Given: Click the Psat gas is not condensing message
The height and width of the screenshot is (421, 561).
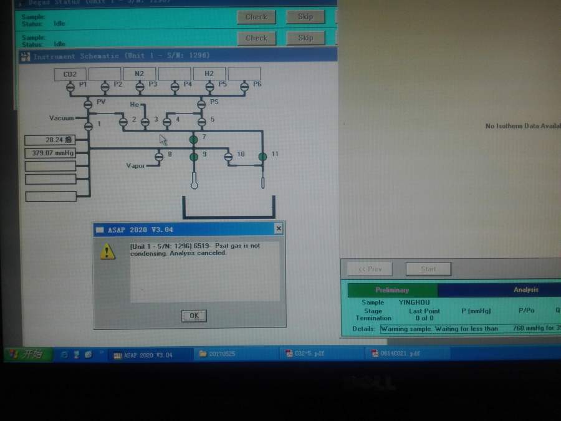Looking at the screenshot, I should coord(195,249).
